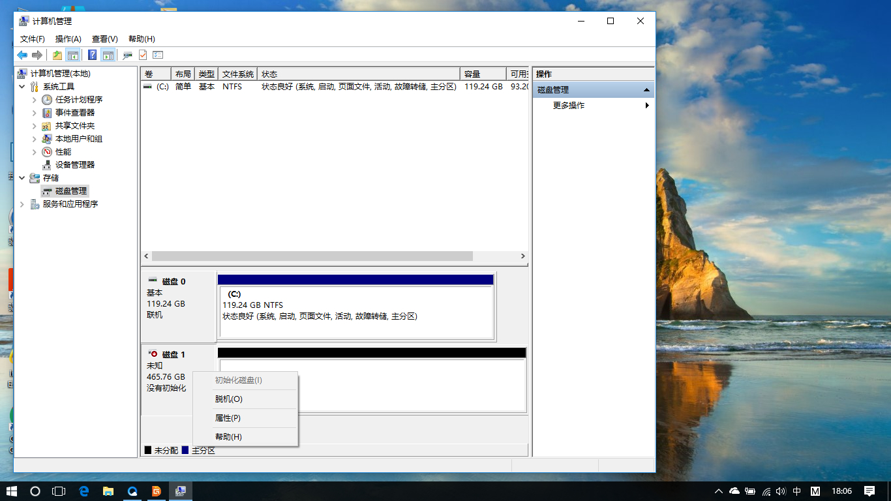Select the 设备管理器 device icon
The width and height of the screenshot is (891, 501).
click(x=47, y=165)
